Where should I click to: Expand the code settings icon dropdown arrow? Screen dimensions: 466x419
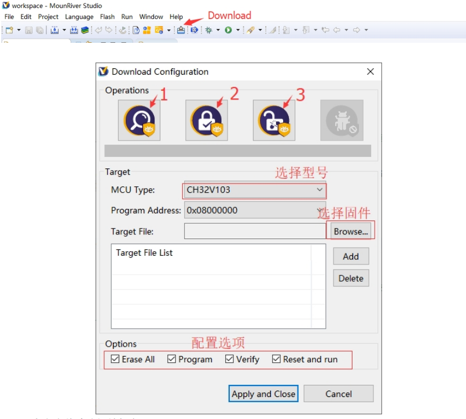point(168,30)
